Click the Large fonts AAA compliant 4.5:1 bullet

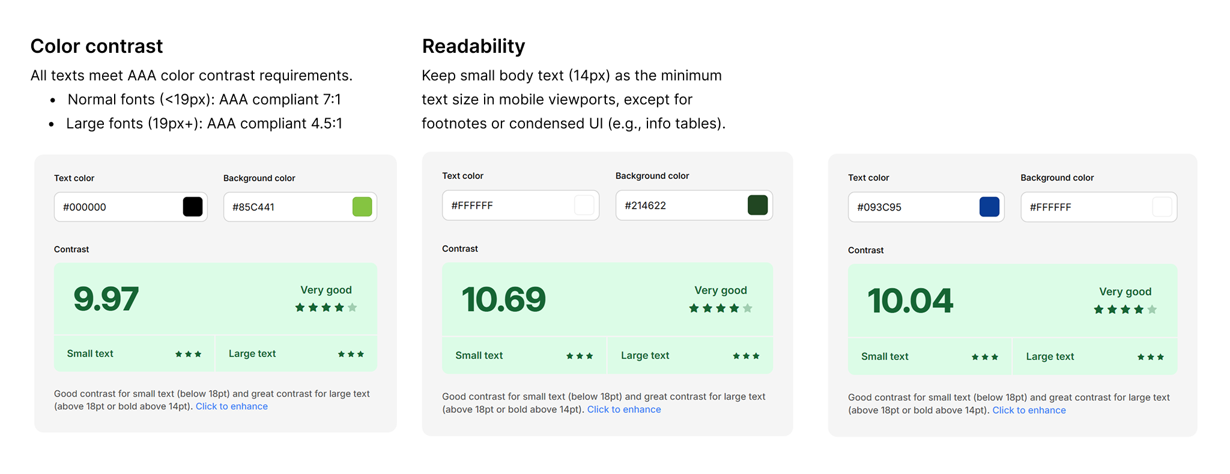(x=204, y=124)
